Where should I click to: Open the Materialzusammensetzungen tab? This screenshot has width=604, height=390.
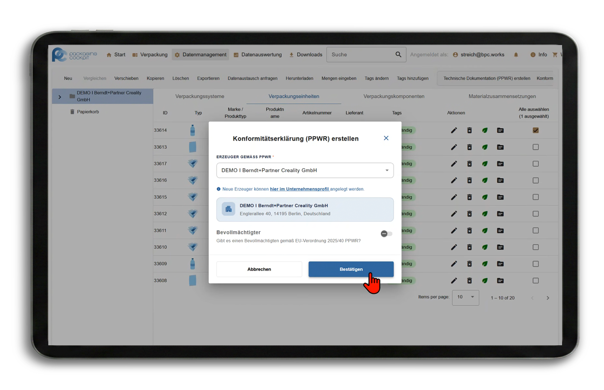pyautogui.click(x=502, y=96)
